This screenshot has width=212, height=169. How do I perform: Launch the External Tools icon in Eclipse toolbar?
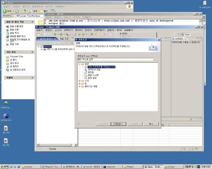pos(67,35)
